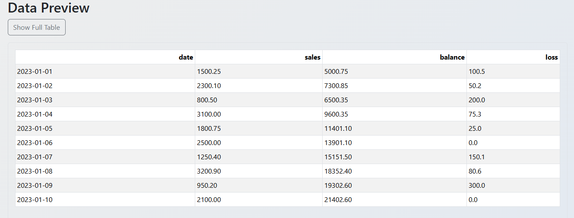Click the Show Full Table button
The width and height of the screenshot is (574, 218).
(37, 27)
